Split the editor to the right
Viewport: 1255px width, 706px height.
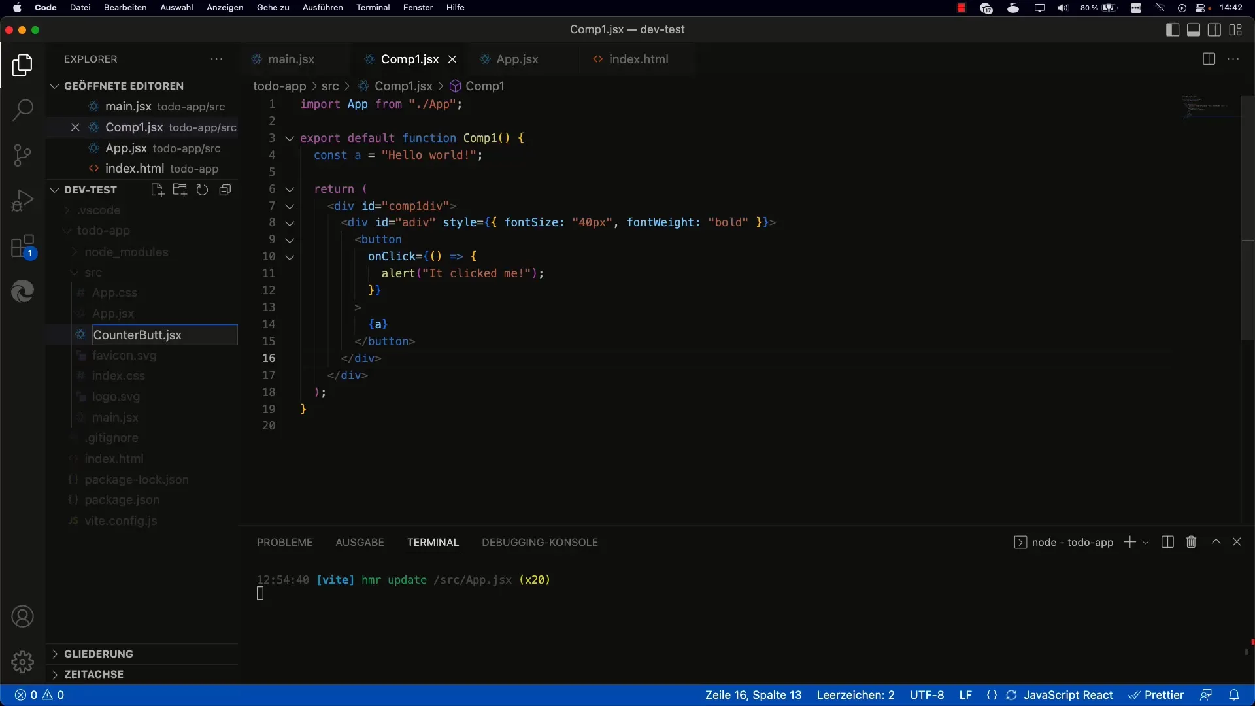click(1209, 59)
